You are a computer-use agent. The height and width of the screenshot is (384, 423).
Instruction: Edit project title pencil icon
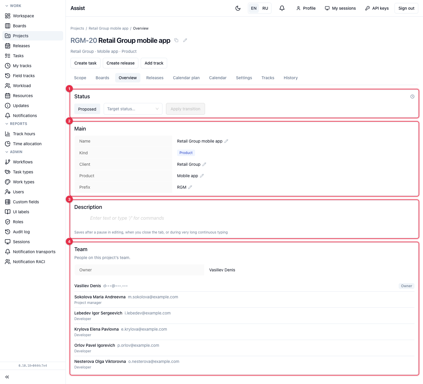point(185,40)
